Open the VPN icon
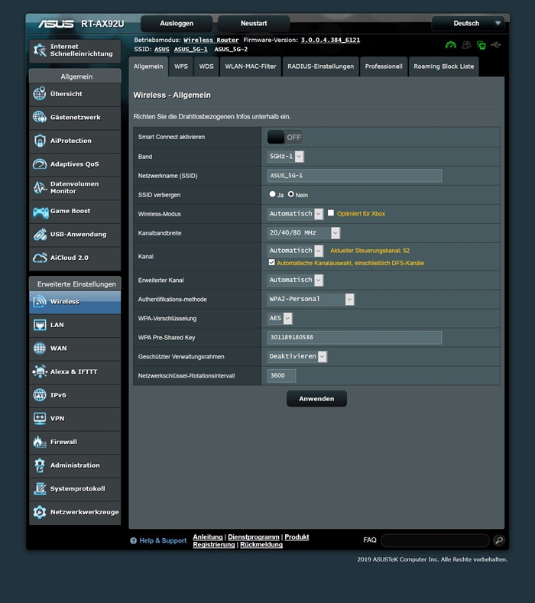The height and width of the screenshot is (603, 535). point(40,418)
